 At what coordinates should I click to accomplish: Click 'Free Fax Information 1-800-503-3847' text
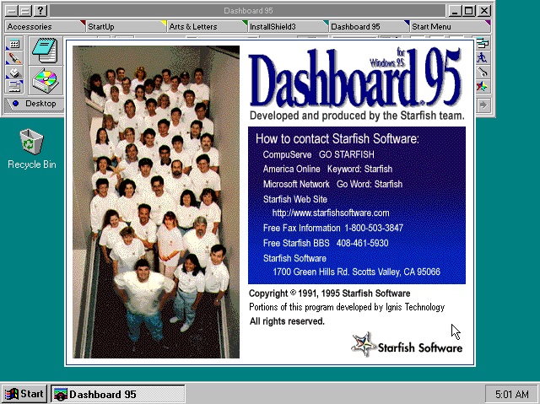pyautogui.click(x=333, y=228)
